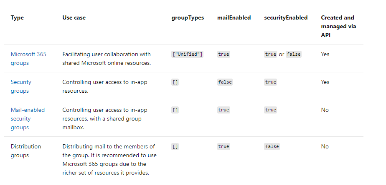
Task: Click the groupTypes column header
Action: [188, 17]
